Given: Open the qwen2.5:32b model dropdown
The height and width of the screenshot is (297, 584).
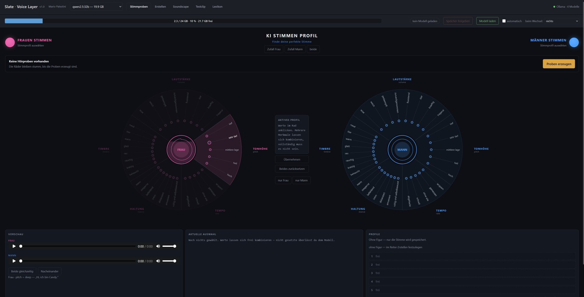Looking at the screenshot, I should (x=96, y=7).
